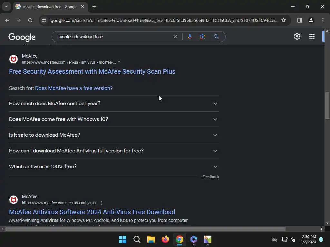330x247 pixels.
Task: Expand Does McAfee come free with Windows 10
Action: [114, 119]
